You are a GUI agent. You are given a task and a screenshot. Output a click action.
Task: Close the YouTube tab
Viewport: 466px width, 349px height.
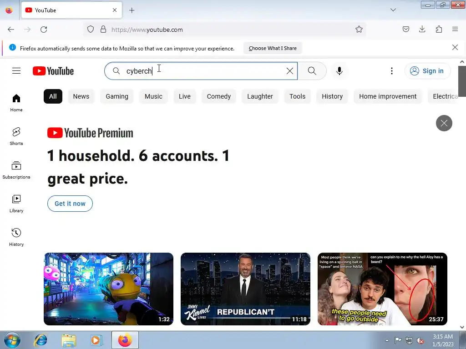pos(115,10)
